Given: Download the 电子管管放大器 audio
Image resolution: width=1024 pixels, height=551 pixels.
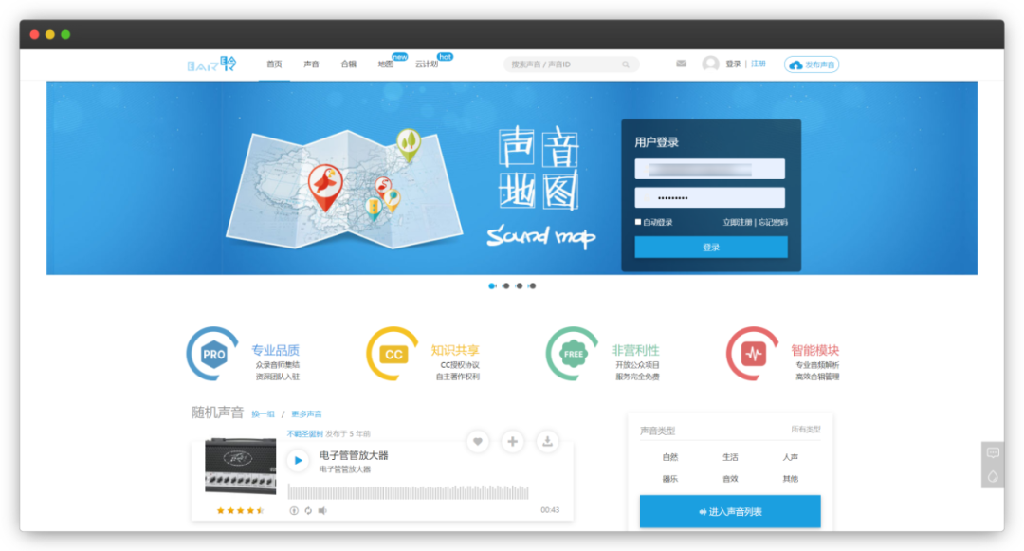Looking at the screenshot, I should tap(548, 441).
